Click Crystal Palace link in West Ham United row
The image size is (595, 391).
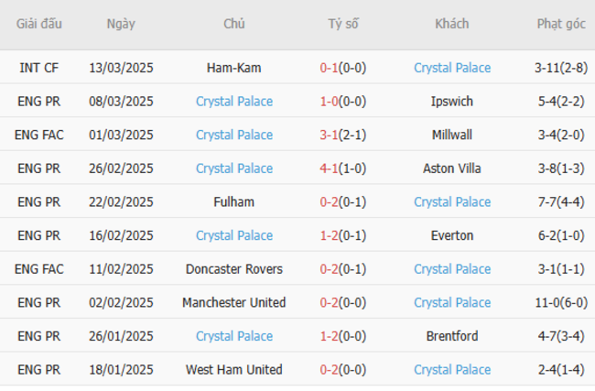tap(452, 370)
